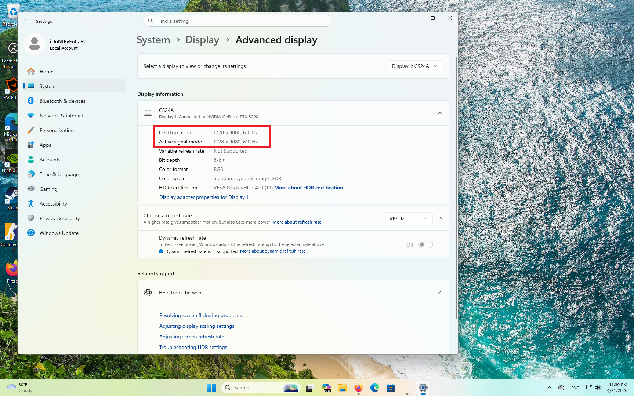Open Troubleshooting HDR settings link
Viewport: 634px width, 396px height.
pos(193,347)
